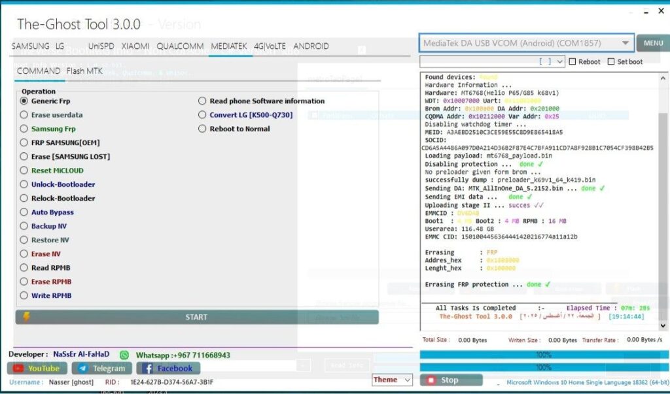The image size is (670, 394).
Task: Enable the Reboot checkbox
Action: coord(573,62)
